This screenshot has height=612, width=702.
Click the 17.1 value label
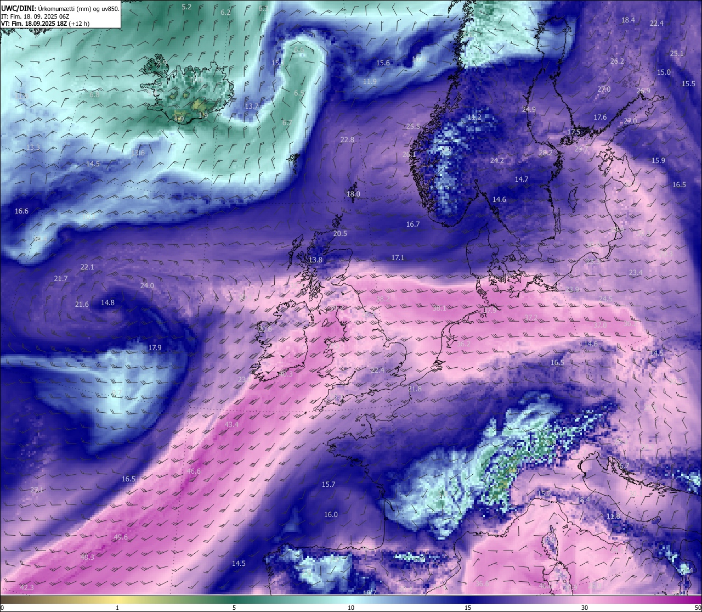coord(398,258)
